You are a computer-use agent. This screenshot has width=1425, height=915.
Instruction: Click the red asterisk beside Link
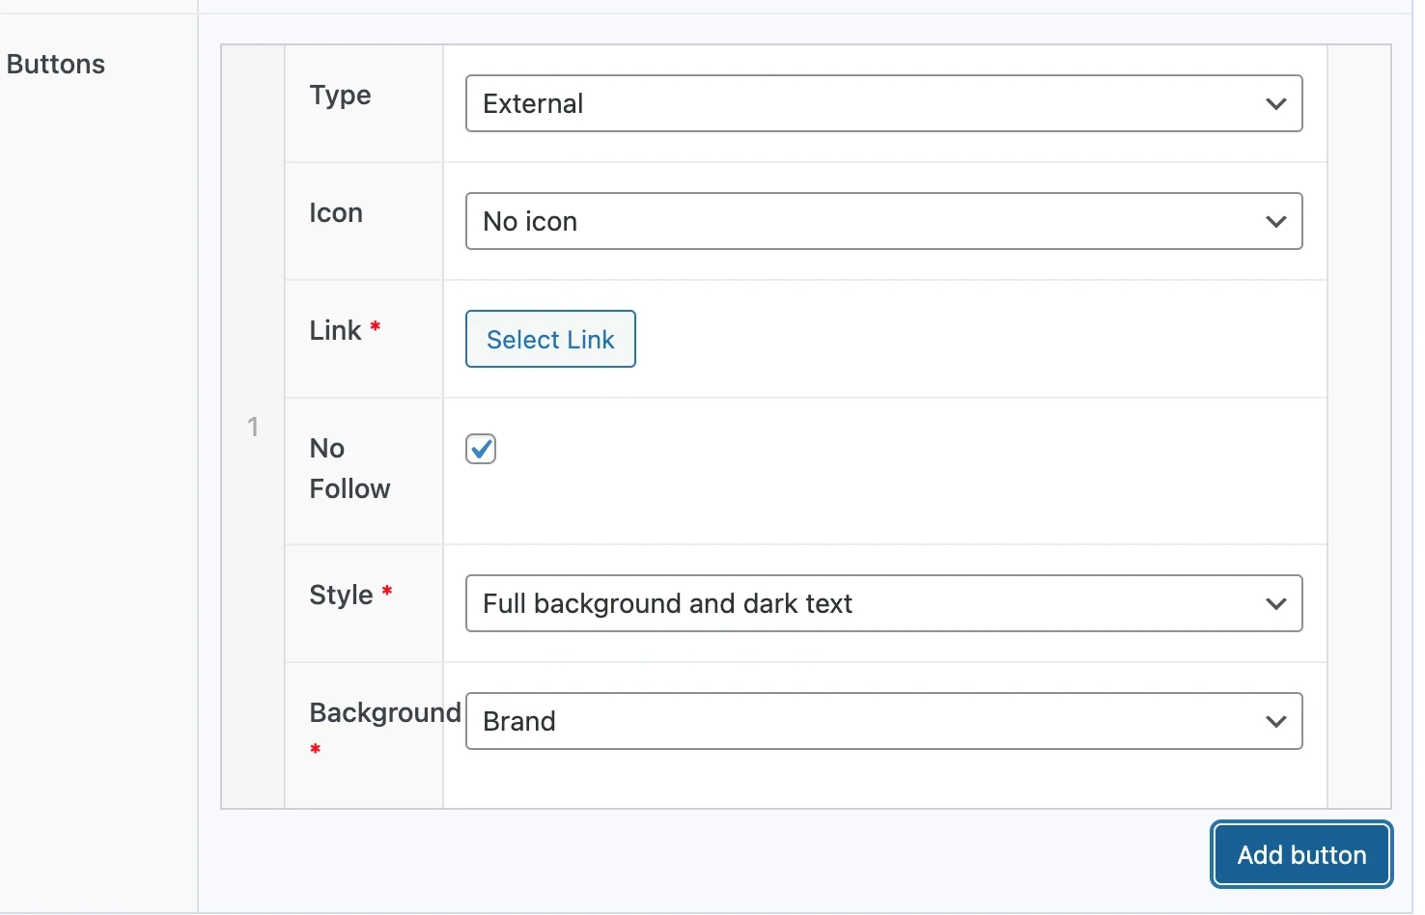[x=376, y=327]
